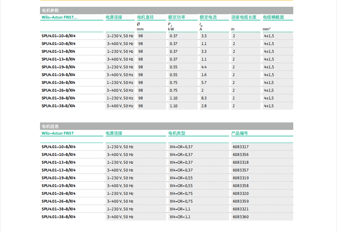Click product number 6083317
The height and width of the screenshot is (231, 337).
point(241,147)
